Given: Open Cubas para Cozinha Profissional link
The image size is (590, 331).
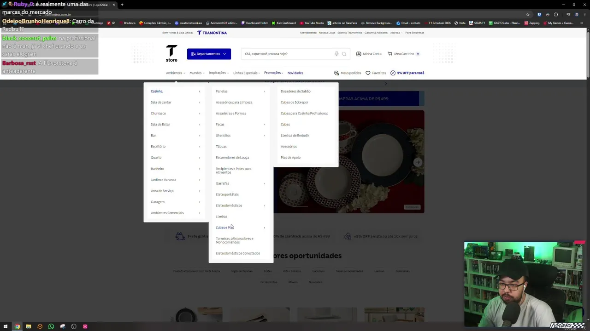Looking at the screenshot, I should click(x=304, y=113).
